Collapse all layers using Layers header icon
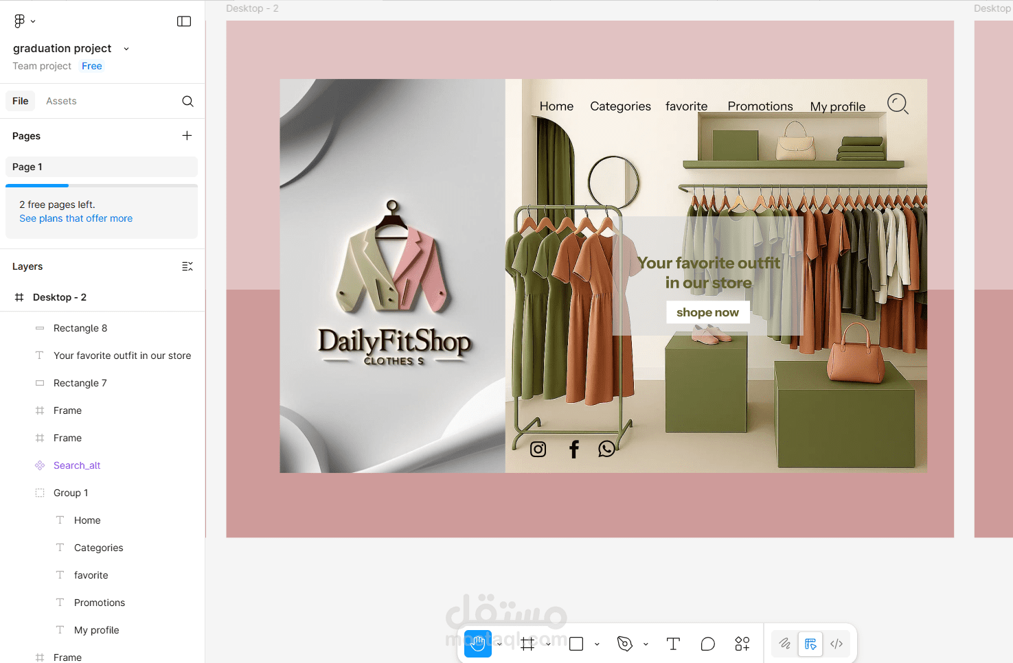This screenshot has height=663, width=1013. coord(187,266)
